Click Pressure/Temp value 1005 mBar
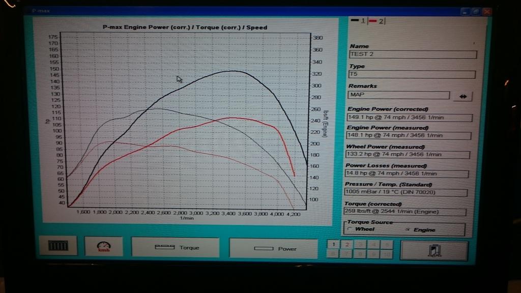 tap(406, 192)
